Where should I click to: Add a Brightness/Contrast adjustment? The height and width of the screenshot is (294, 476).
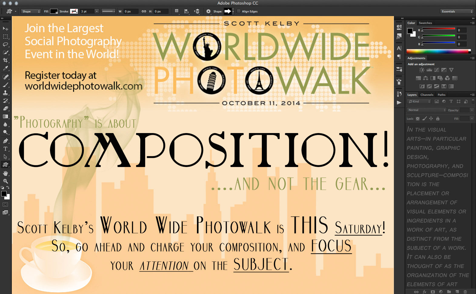[x=422, y=70]
